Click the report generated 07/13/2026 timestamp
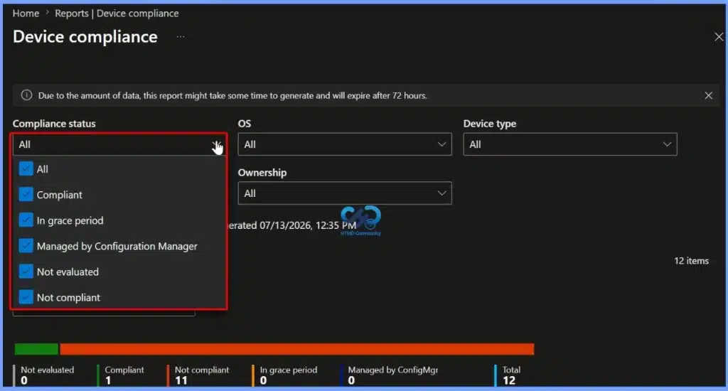 pos(292,225)
